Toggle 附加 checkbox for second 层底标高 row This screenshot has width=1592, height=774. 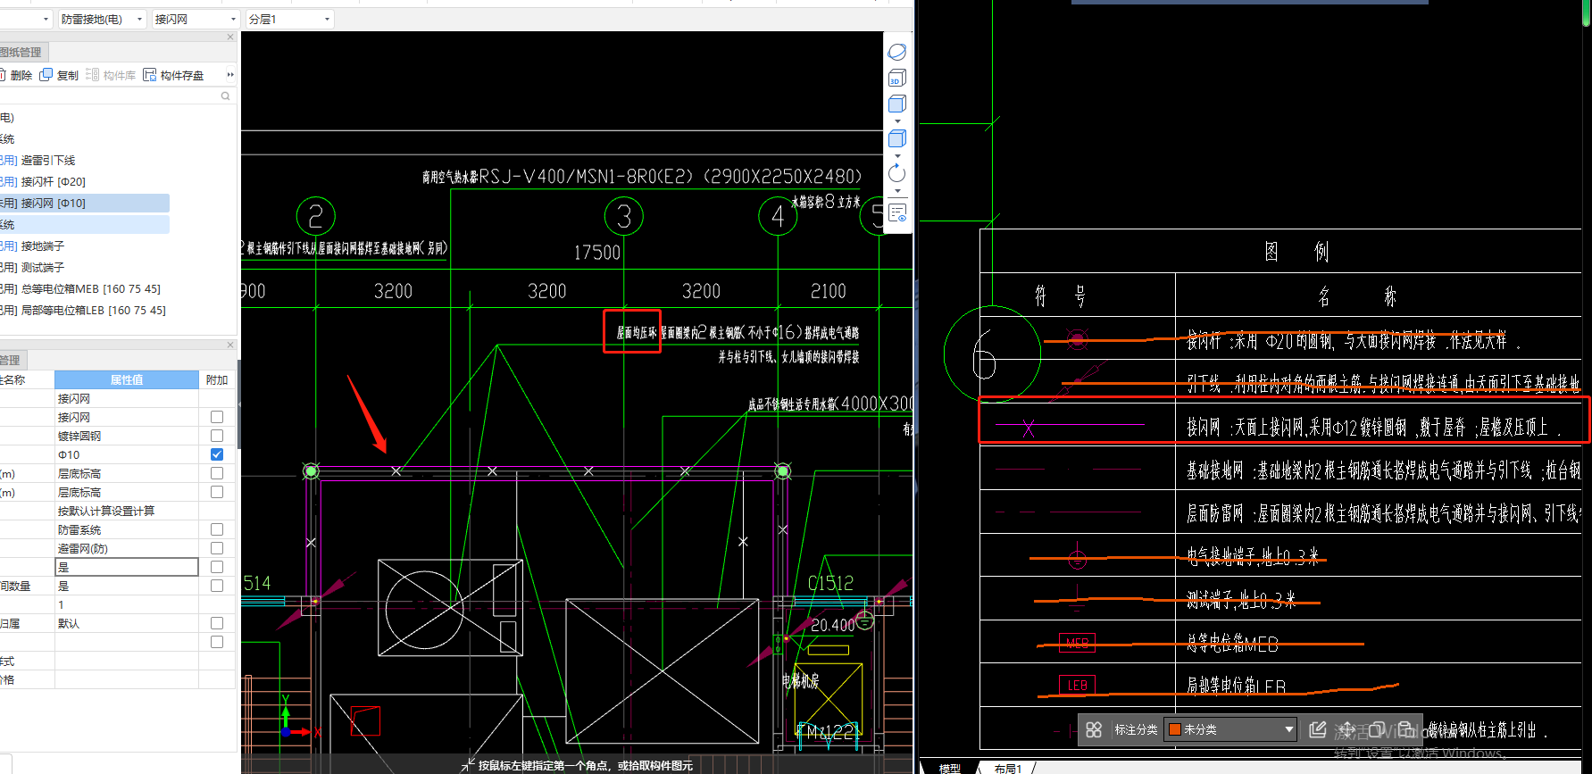pyautogui.click(x=217, y=492)
